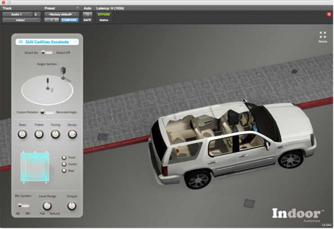Toggle the automation SAFE button
The width and height of the screenshot is (334, 229).
click(87, 20)
